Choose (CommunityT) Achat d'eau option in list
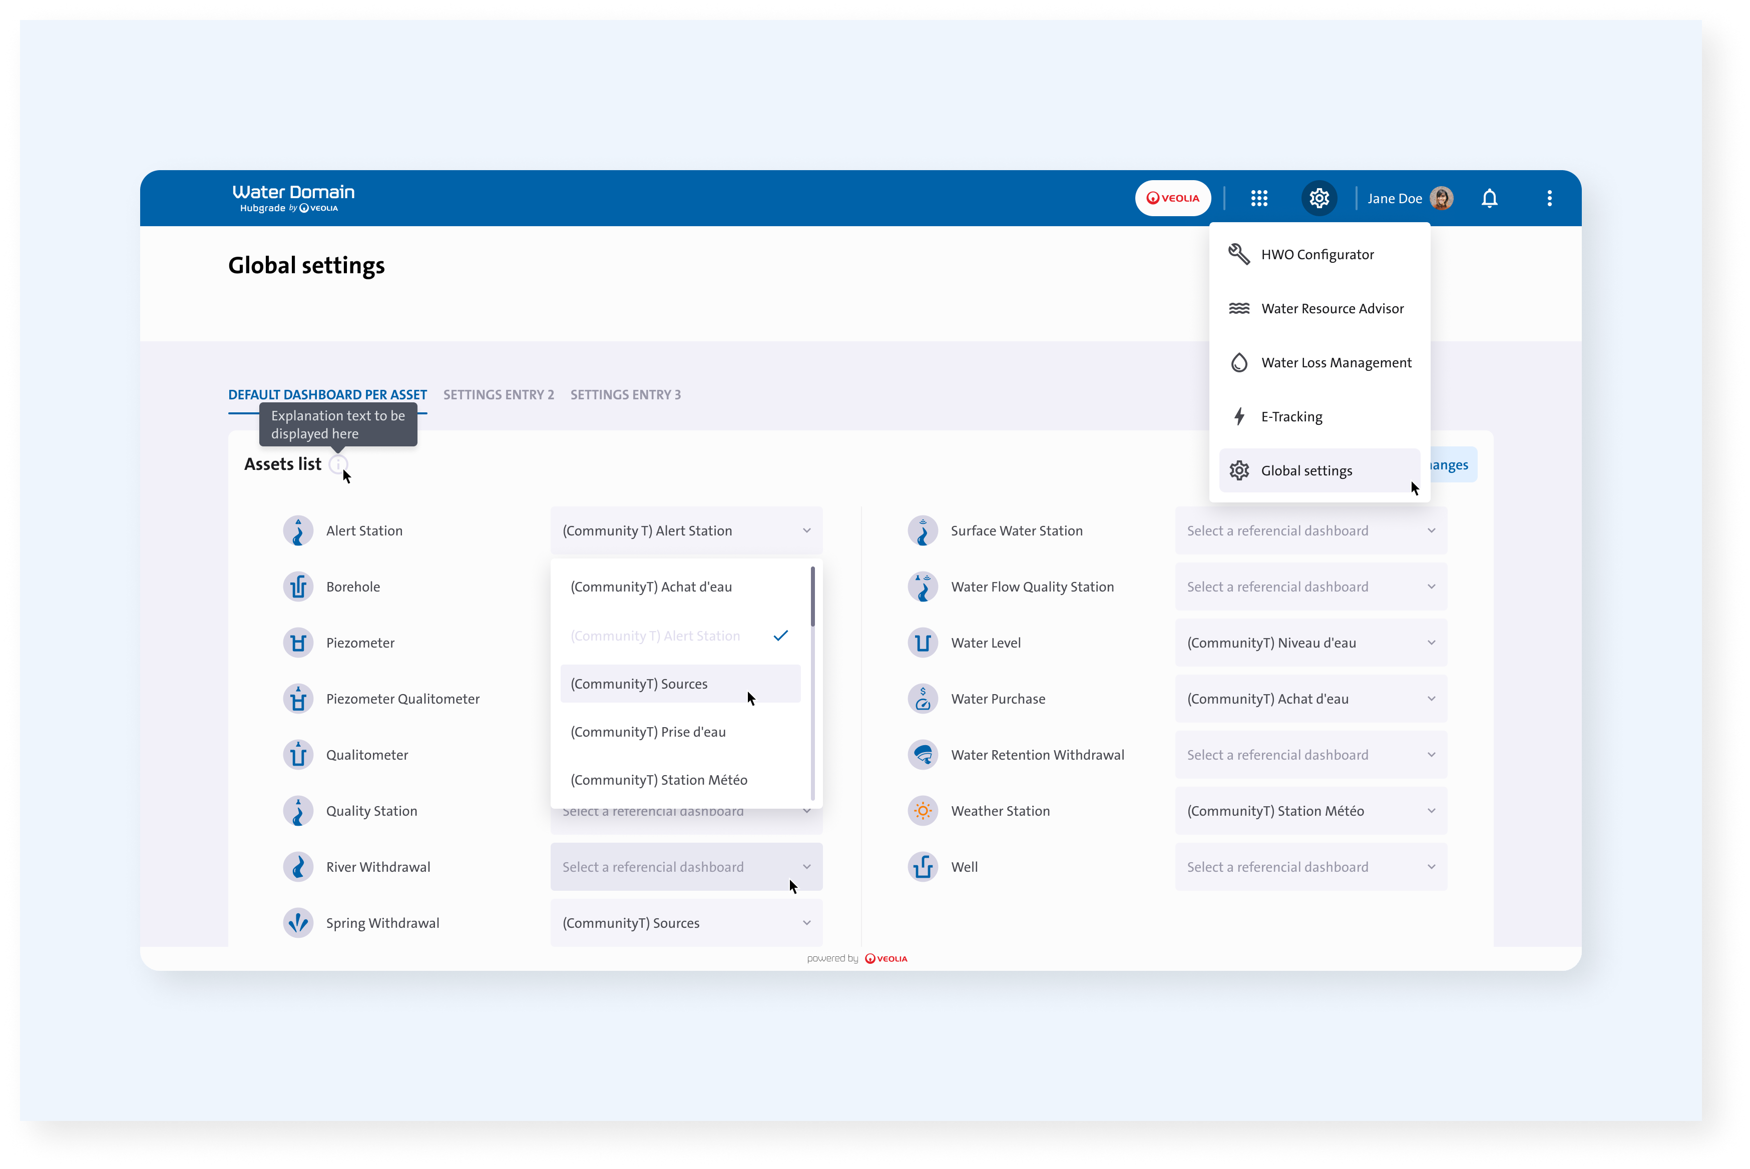1750x1169 pixels. coord(680,587)
